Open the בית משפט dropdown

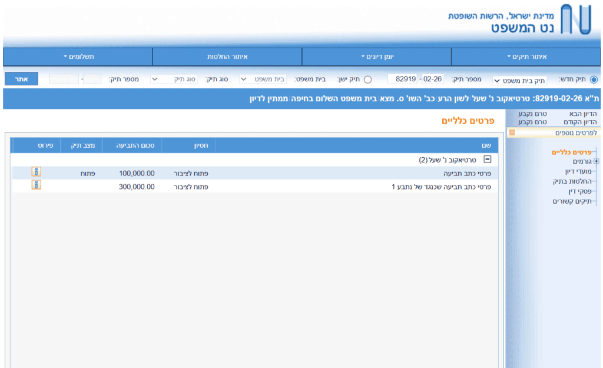pos(263,79)
